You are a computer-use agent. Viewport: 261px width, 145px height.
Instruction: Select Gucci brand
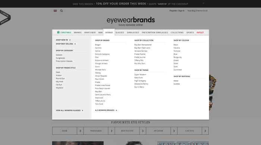click(97, 67)
